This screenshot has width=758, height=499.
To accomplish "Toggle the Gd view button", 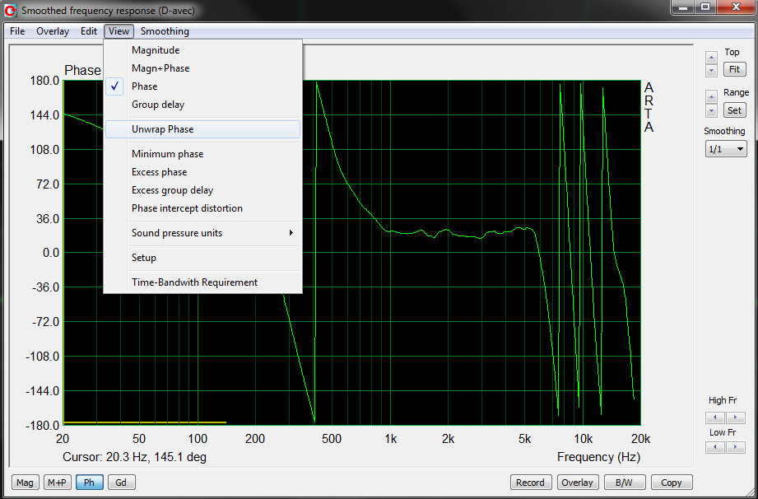I will click(121, 482).
